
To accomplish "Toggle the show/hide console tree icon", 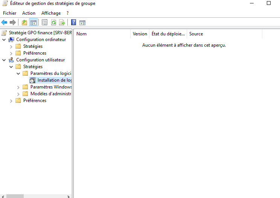I will pyautogui.click(x=33, y=22).
